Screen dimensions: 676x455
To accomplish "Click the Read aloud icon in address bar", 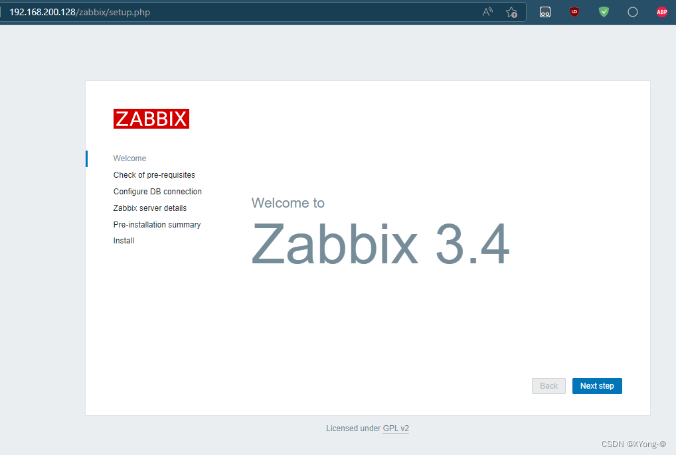I will tap(487, 12).
